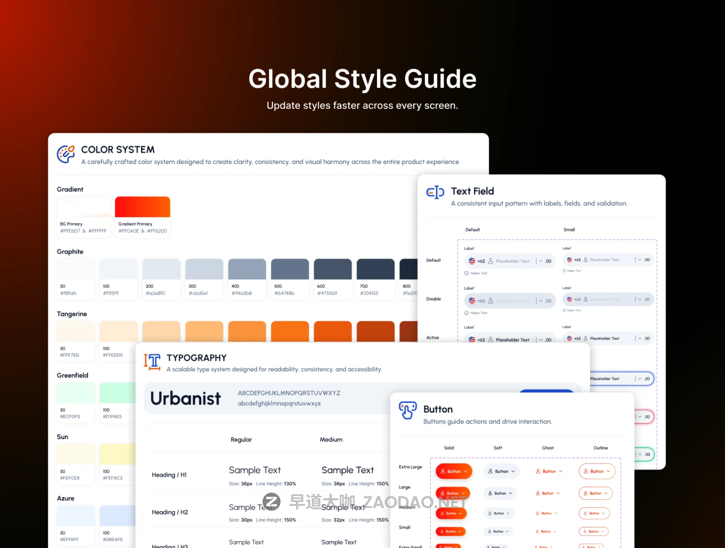Open chevron dropdown in Default row default-size field
This screenshot has height=548, width=725.
540,261
